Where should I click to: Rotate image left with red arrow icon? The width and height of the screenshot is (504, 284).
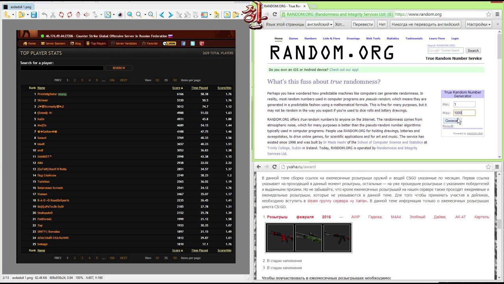[61, 15]
